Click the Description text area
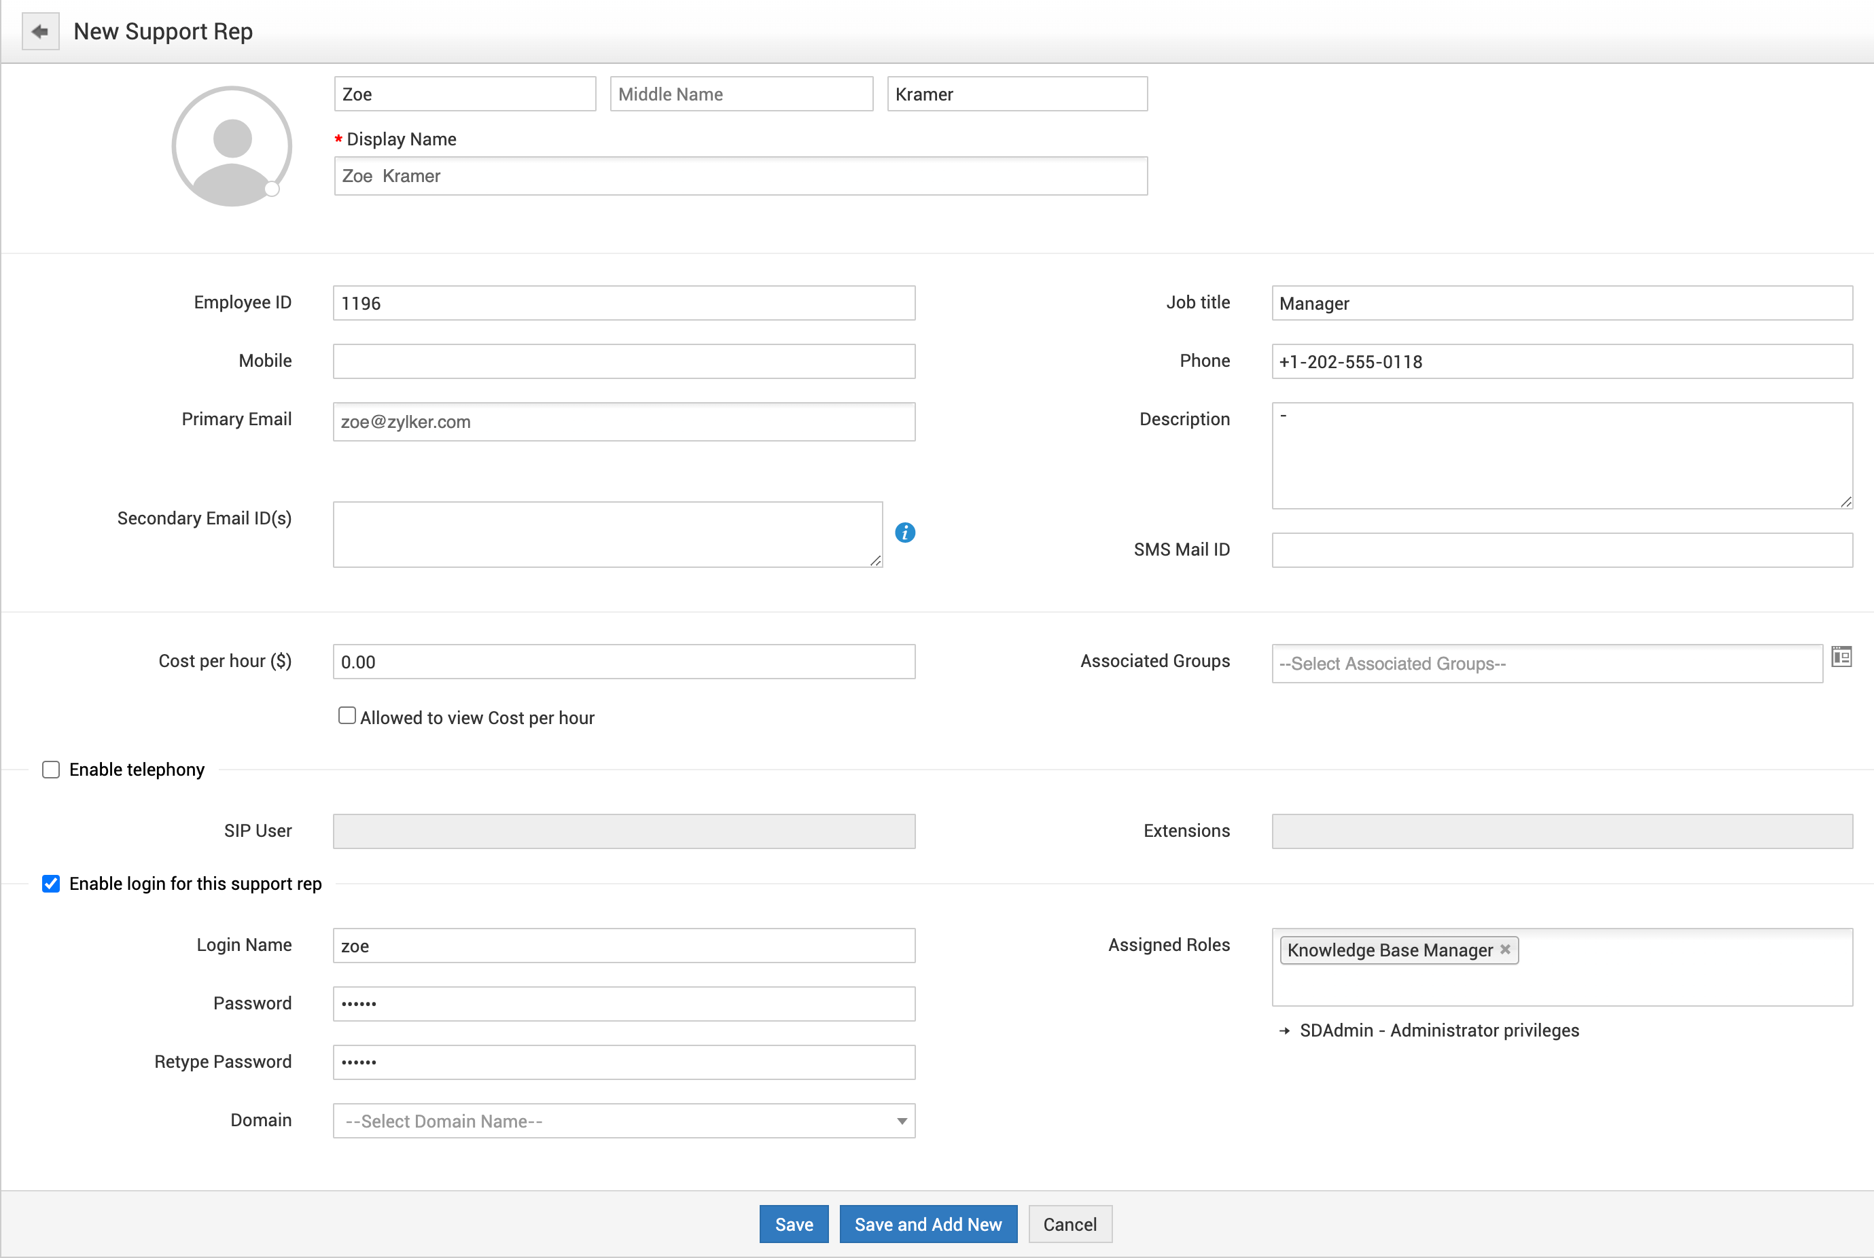Image resolution: width=1874 pixels, height=1258 pixels. tap(1561, 456)
